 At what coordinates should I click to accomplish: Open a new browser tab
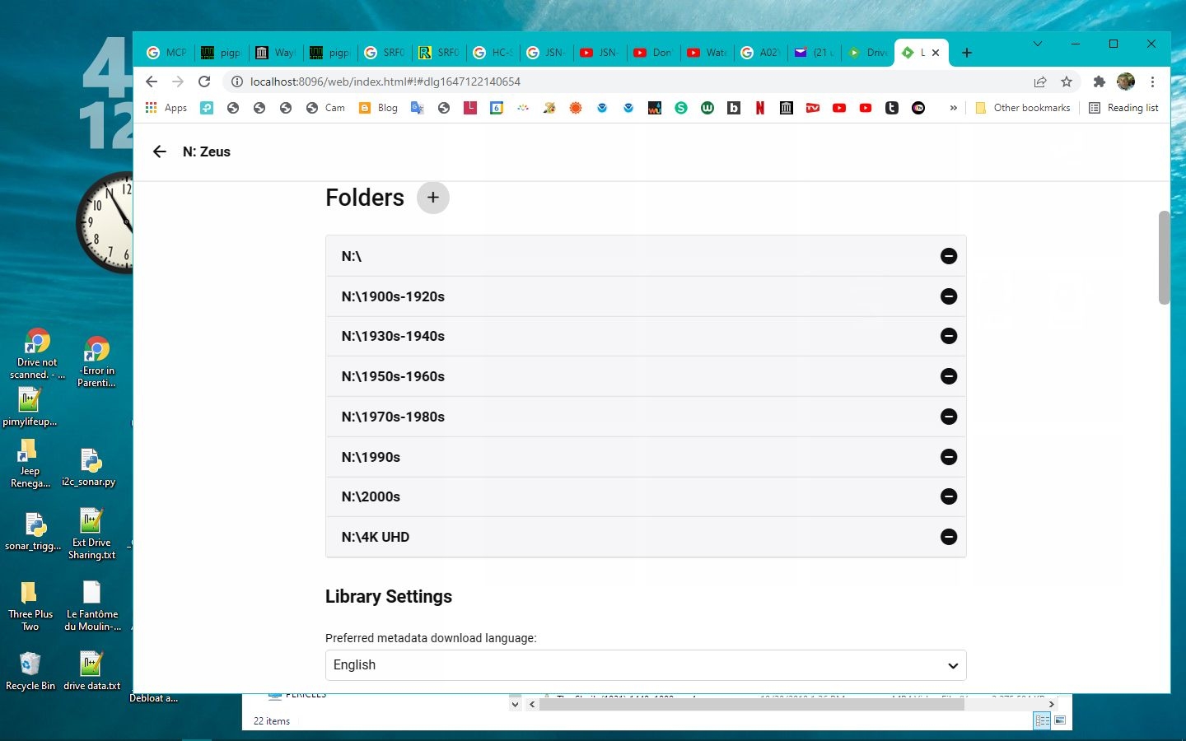pos(967,53)
